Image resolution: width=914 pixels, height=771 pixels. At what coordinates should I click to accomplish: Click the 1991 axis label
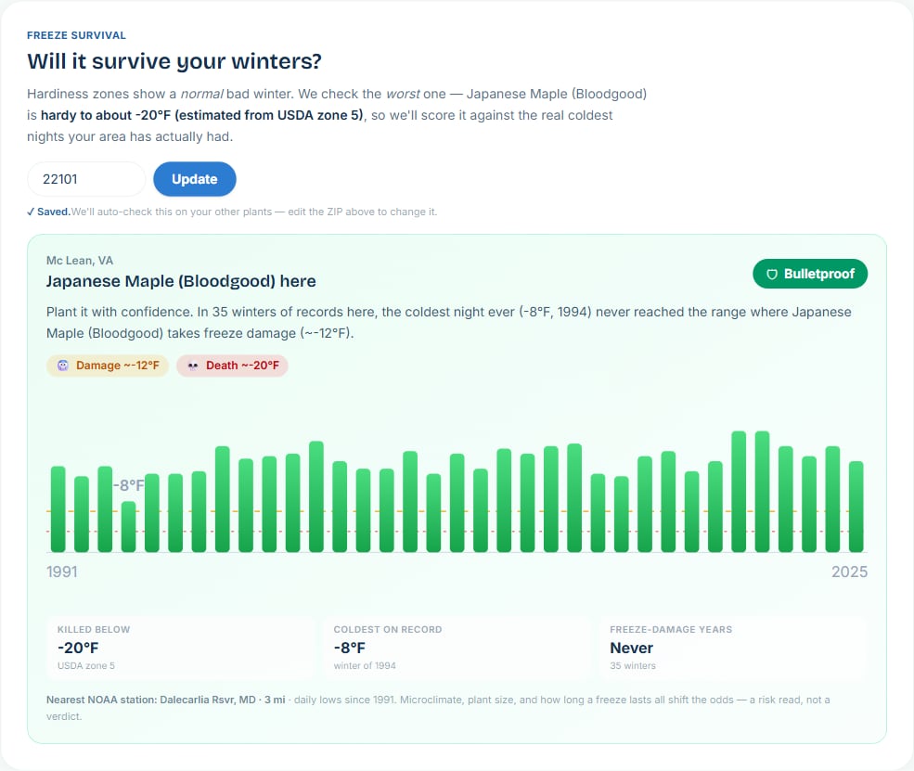(x=62, y=572)
